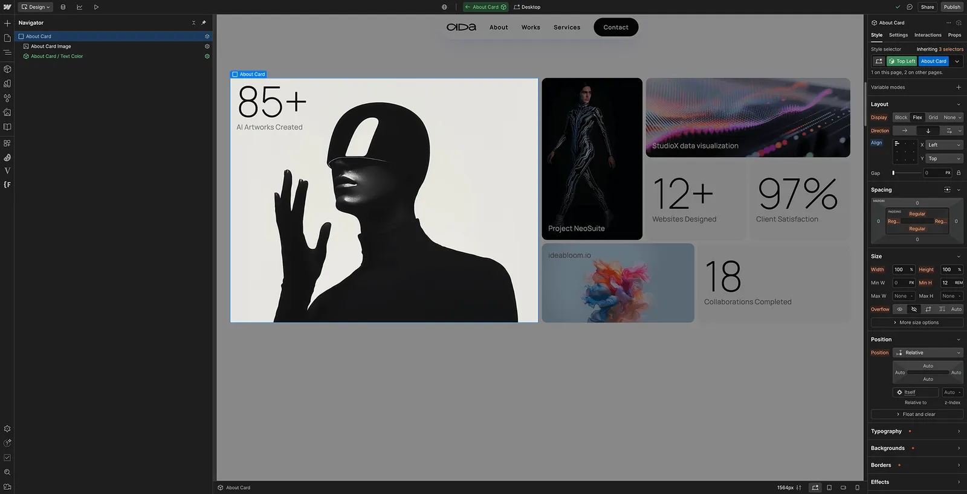Screen dimensions: 967x494
Task: Open the Components cube icon
Action: (7, 69)
